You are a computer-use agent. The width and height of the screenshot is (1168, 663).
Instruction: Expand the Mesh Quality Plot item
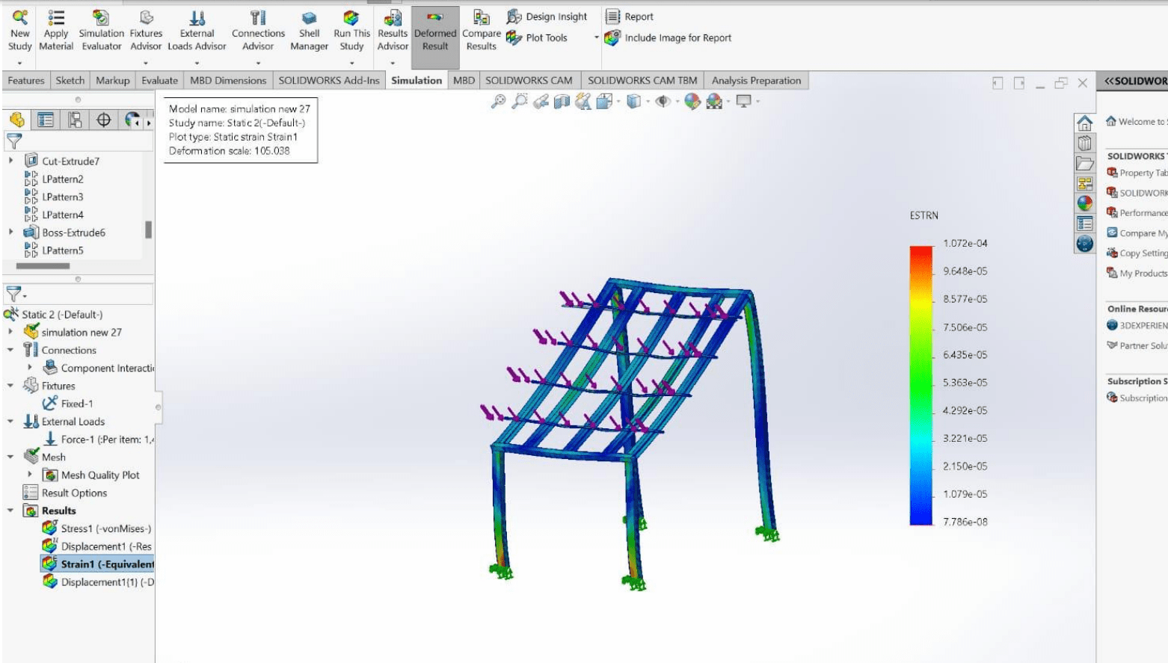pos(30,475)
